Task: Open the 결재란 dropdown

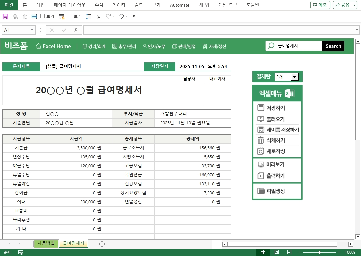Action: [294, 77]
